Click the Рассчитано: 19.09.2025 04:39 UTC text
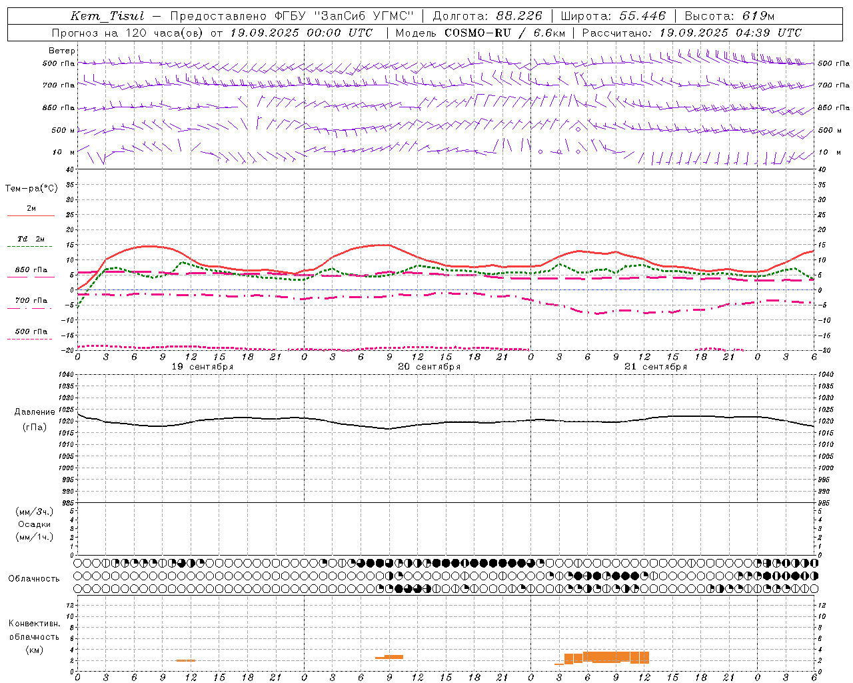This screenshot has width=853, height=683. click(692, 33)
